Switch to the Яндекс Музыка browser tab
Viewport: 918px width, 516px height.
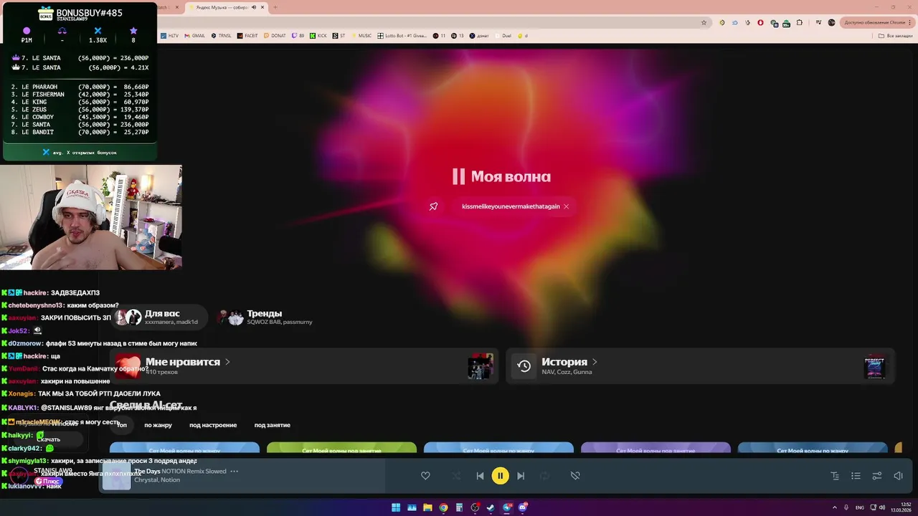(x=226, y=7)
